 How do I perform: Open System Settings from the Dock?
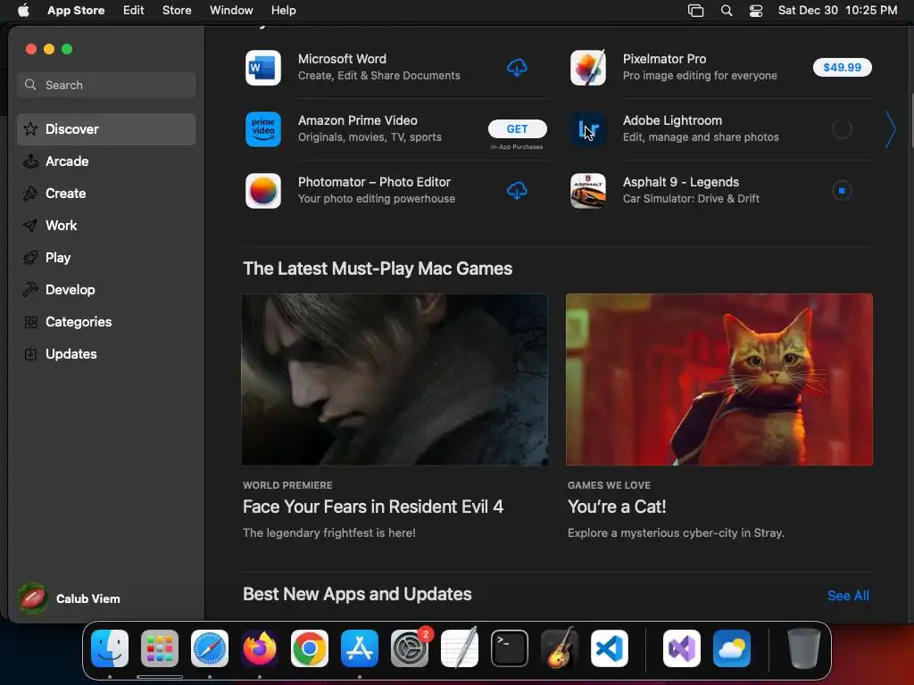(410, 648)
